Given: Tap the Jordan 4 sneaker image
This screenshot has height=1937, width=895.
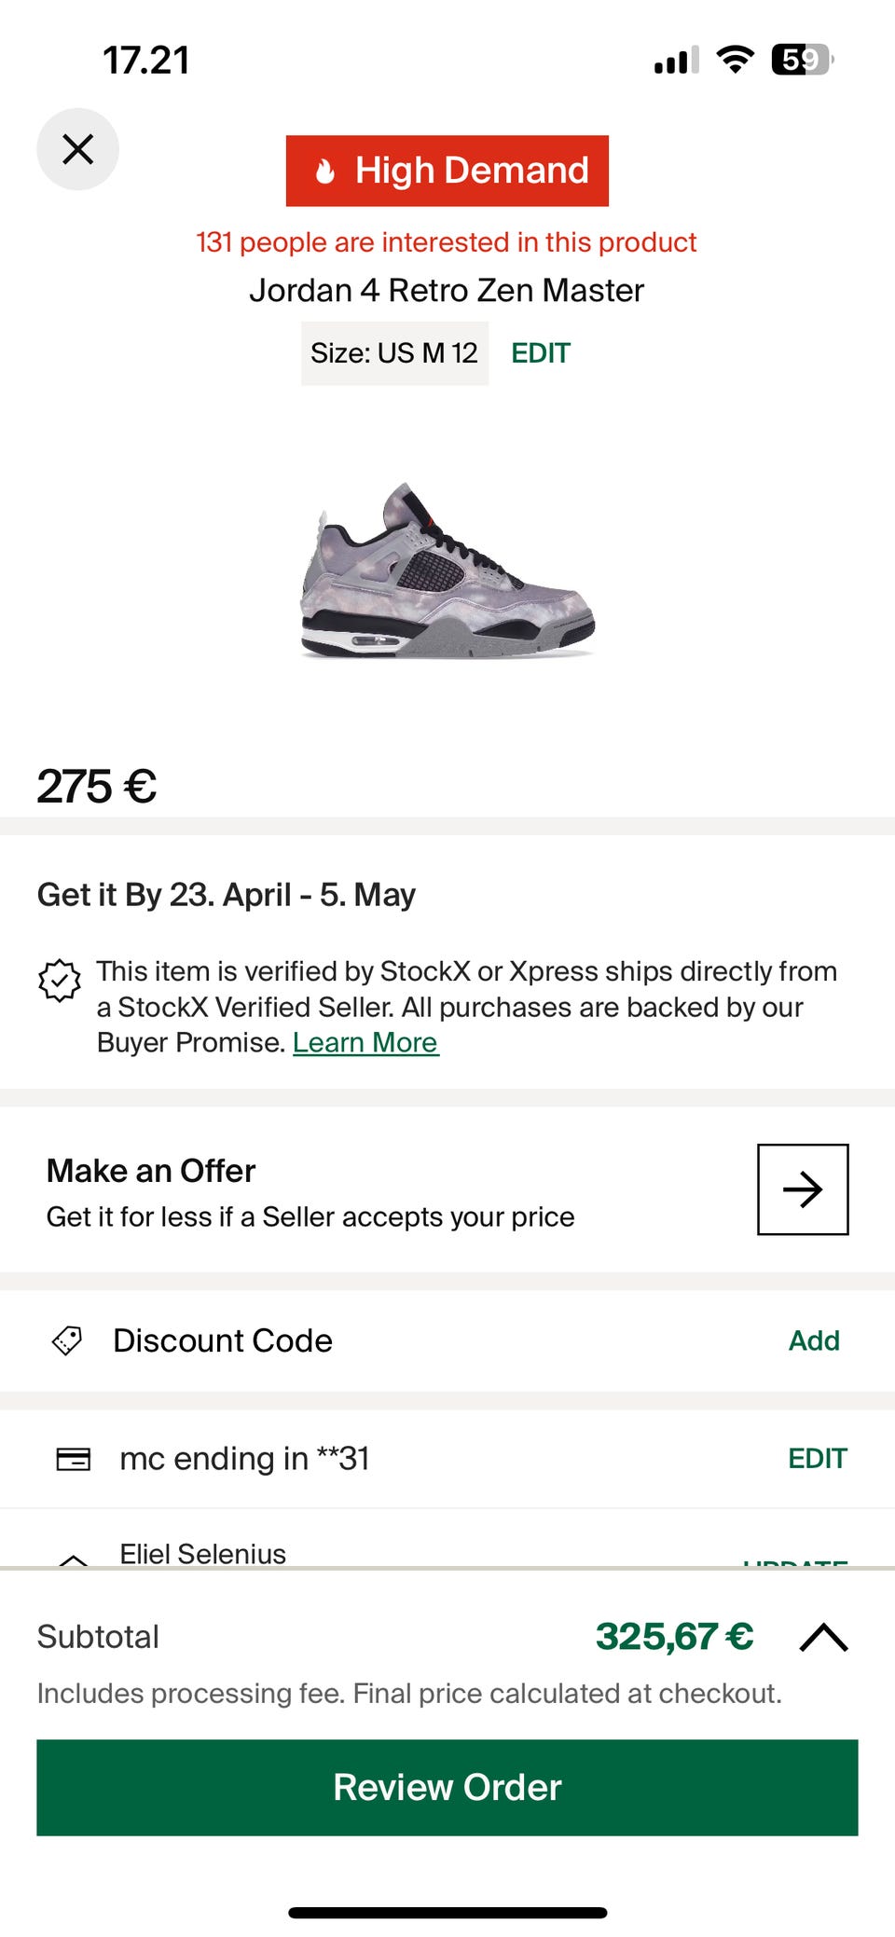Looking at the screenshot, I should pyautogui.click(x=447, y=570).
